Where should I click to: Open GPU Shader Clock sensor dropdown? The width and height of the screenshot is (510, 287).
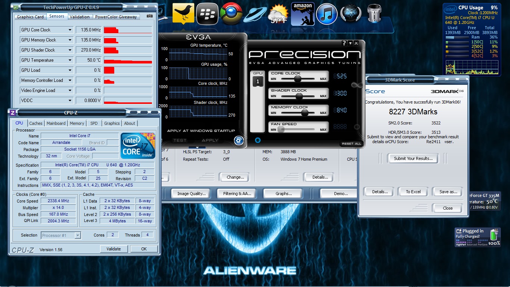70,50
